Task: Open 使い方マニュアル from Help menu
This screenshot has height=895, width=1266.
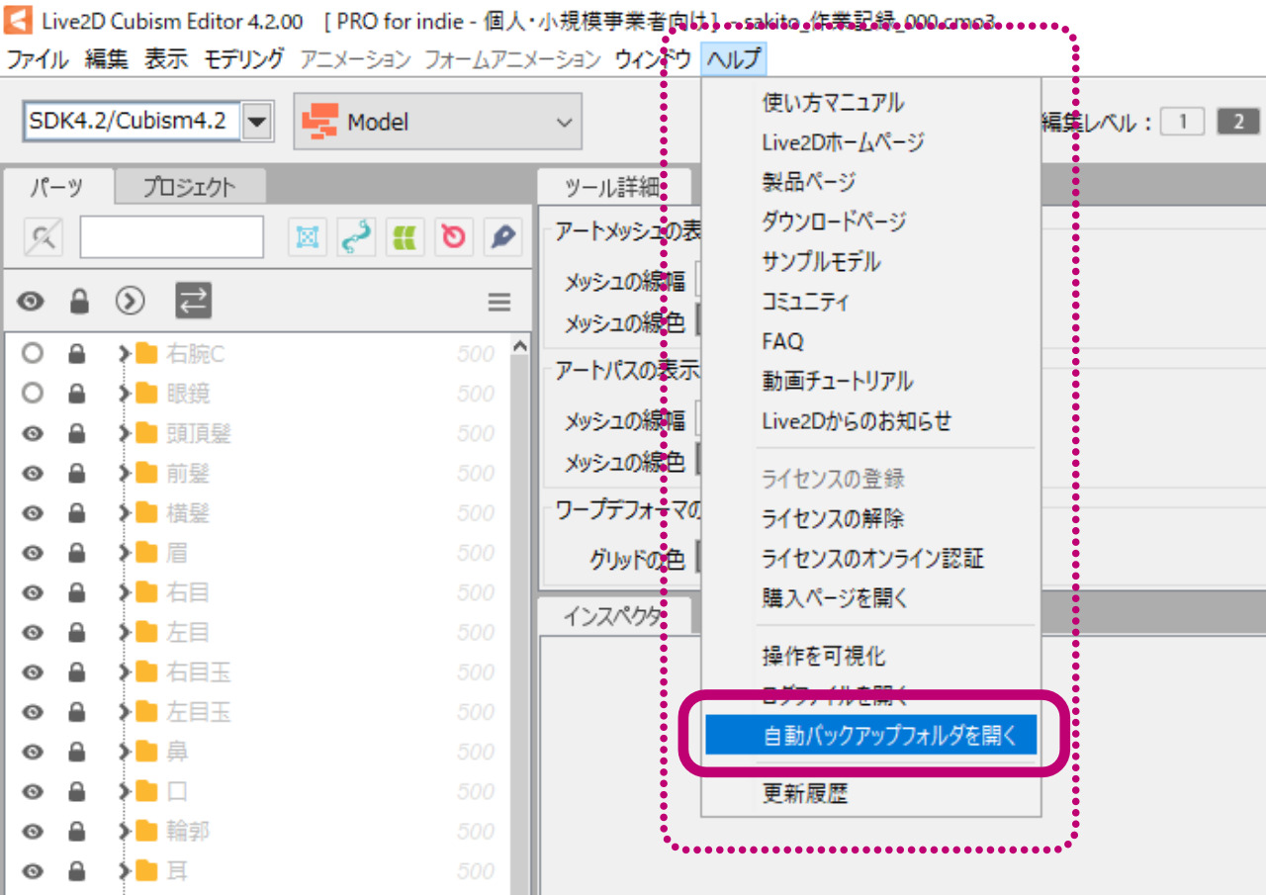Action: pyautogui.click(x=870, y=102)
